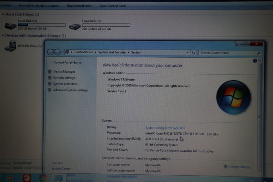Open the Device Manager link
The height and width of the screenshot is (182, 273).
click(x=64, y=71)
